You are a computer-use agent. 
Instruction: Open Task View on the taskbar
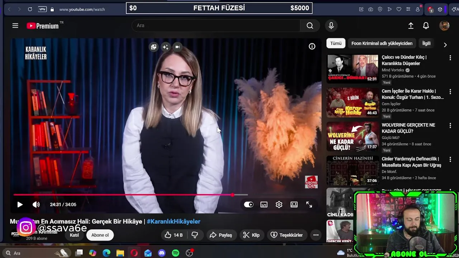click(x=79, y=253)
